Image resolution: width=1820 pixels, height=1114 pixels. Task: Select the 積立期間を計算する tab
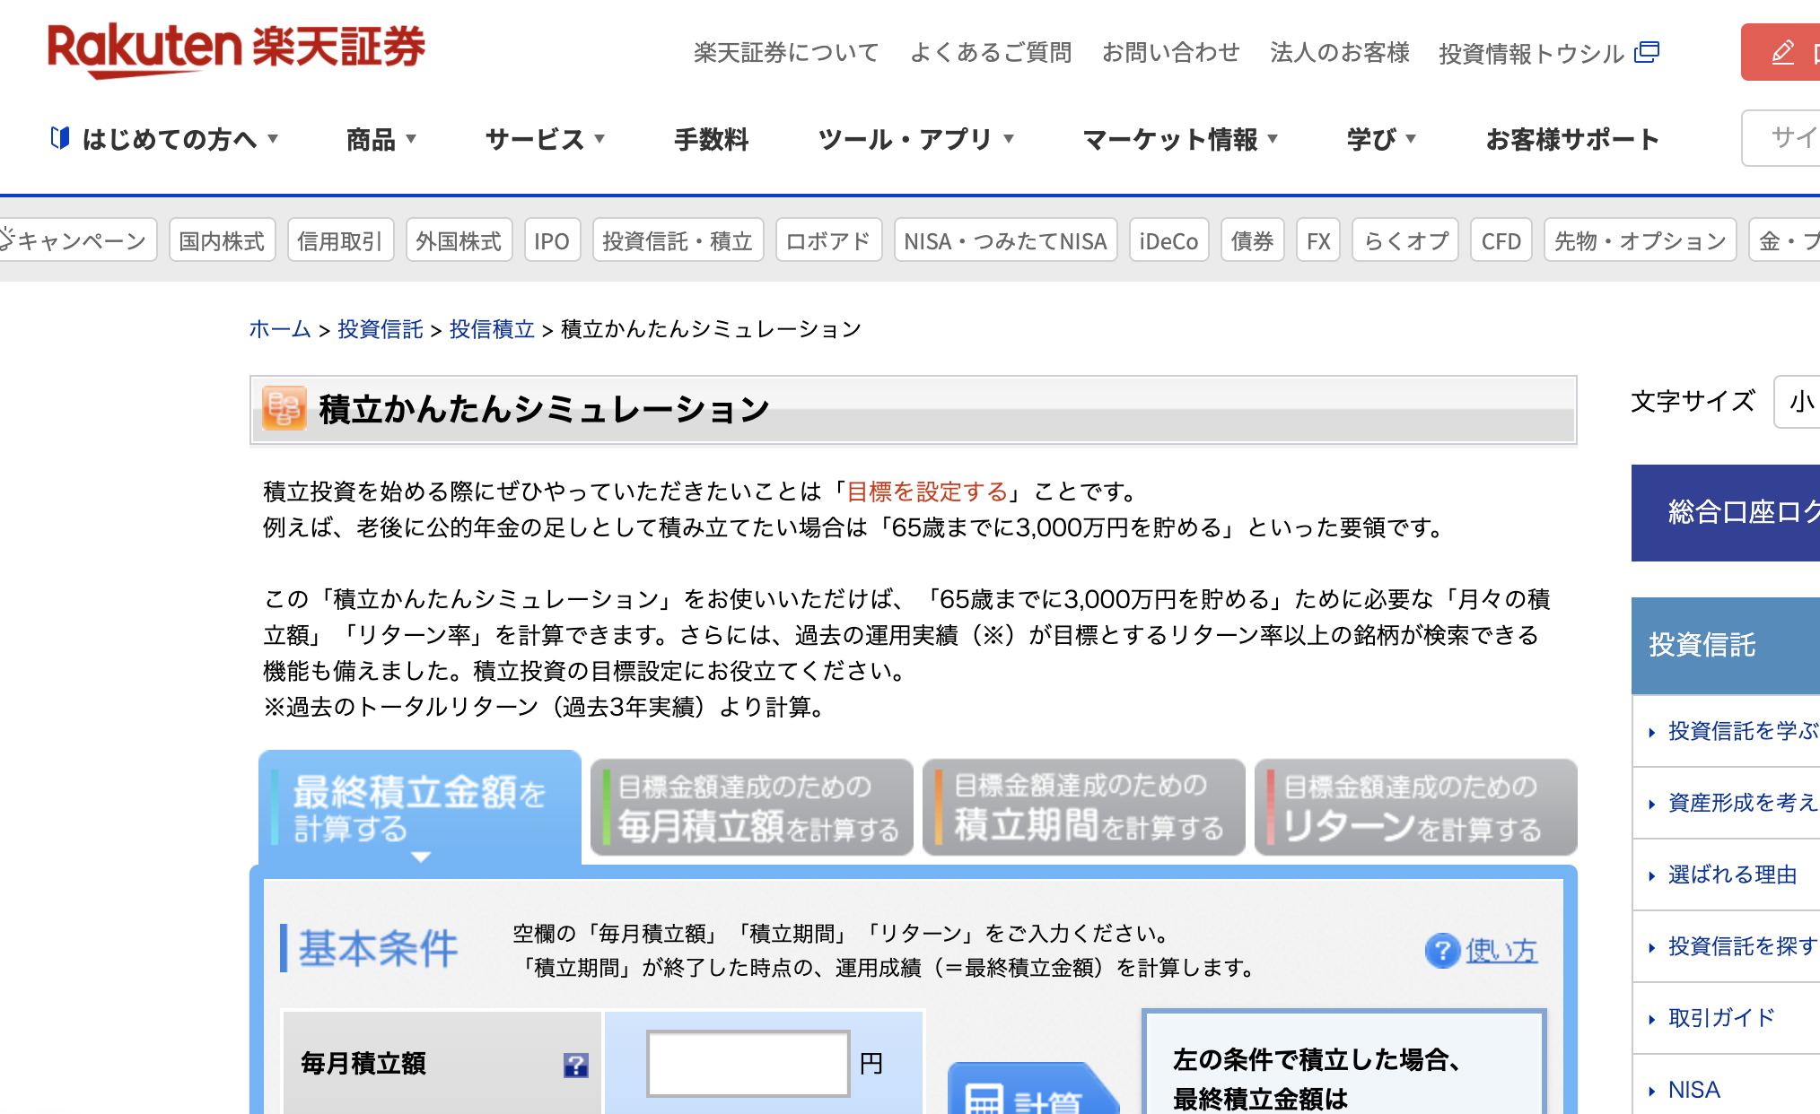click(x=1083, y=807)
